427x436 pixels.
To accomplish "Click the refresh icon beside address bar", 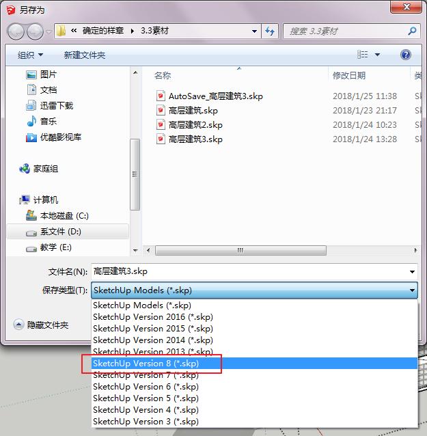I will (270, 31).
